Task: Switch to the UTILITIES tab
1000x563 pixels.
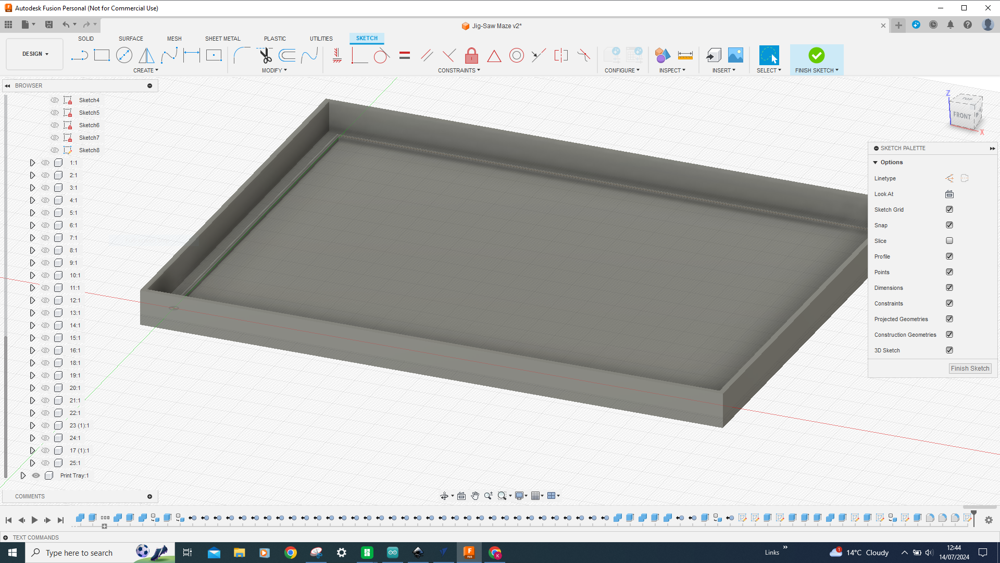Action: (x=321, y=39)
